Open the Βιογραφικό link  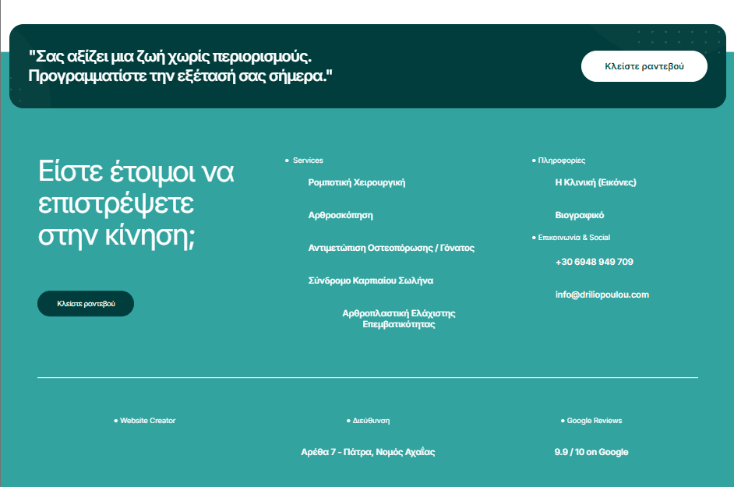(x=580, y=215)
